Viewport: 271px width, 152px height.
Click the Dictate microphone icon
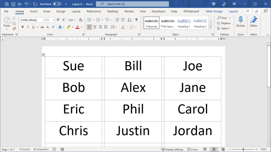pos(240,22)
